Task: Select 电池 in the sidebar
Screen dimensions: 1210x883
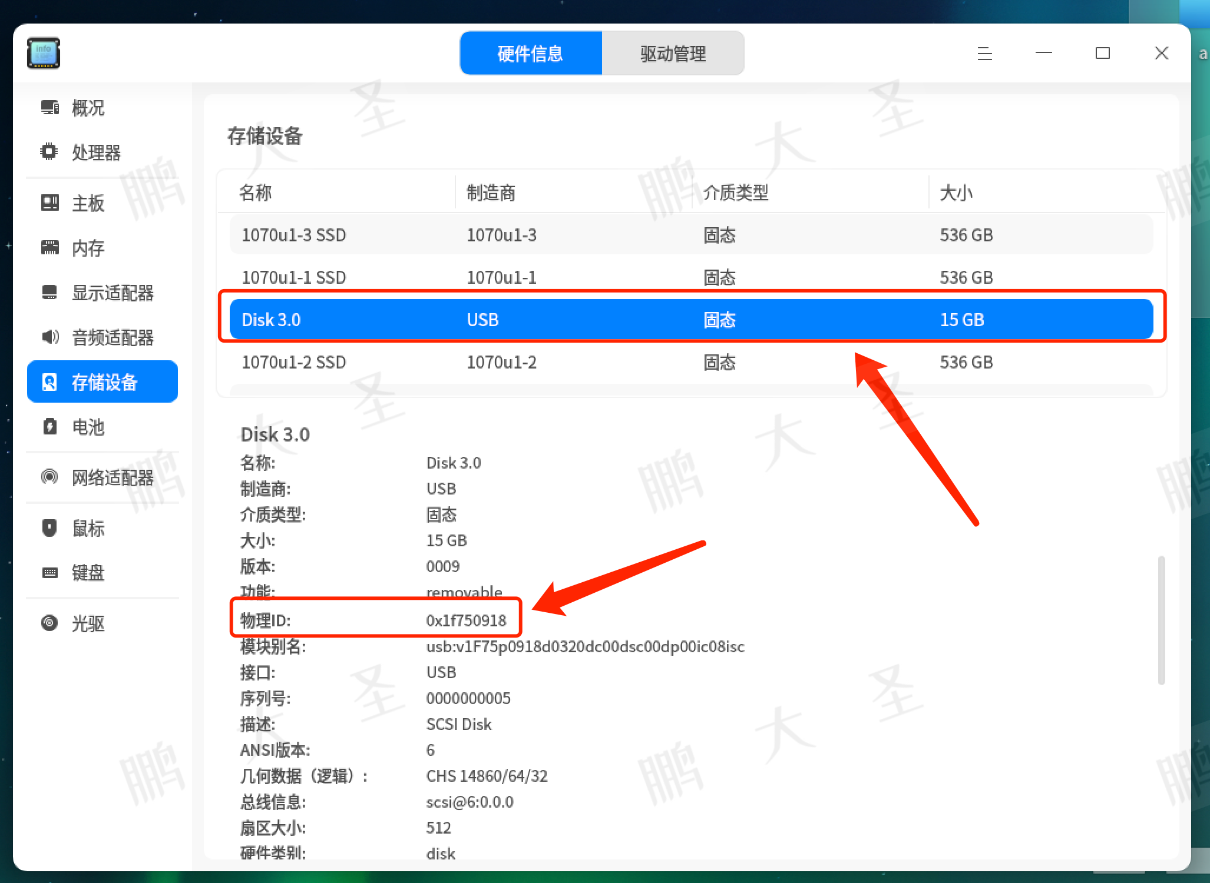Action: (x=103, y=427)
